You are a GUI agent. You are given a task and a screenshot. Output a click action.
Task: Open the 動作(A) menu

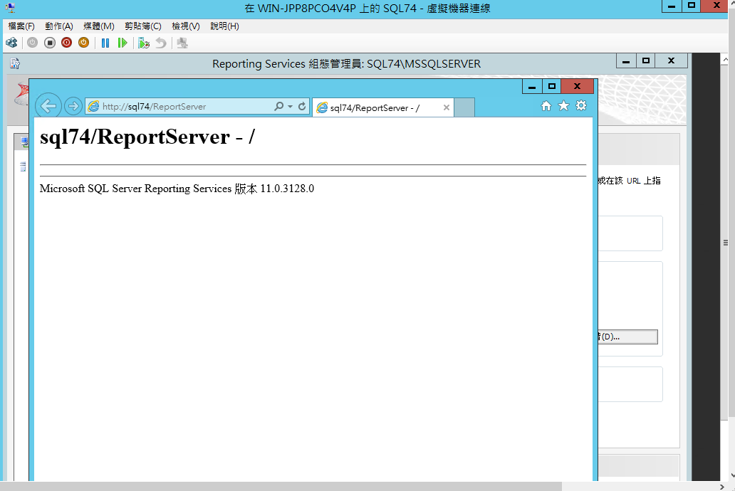pyautogui.click(x=59, y=26)
